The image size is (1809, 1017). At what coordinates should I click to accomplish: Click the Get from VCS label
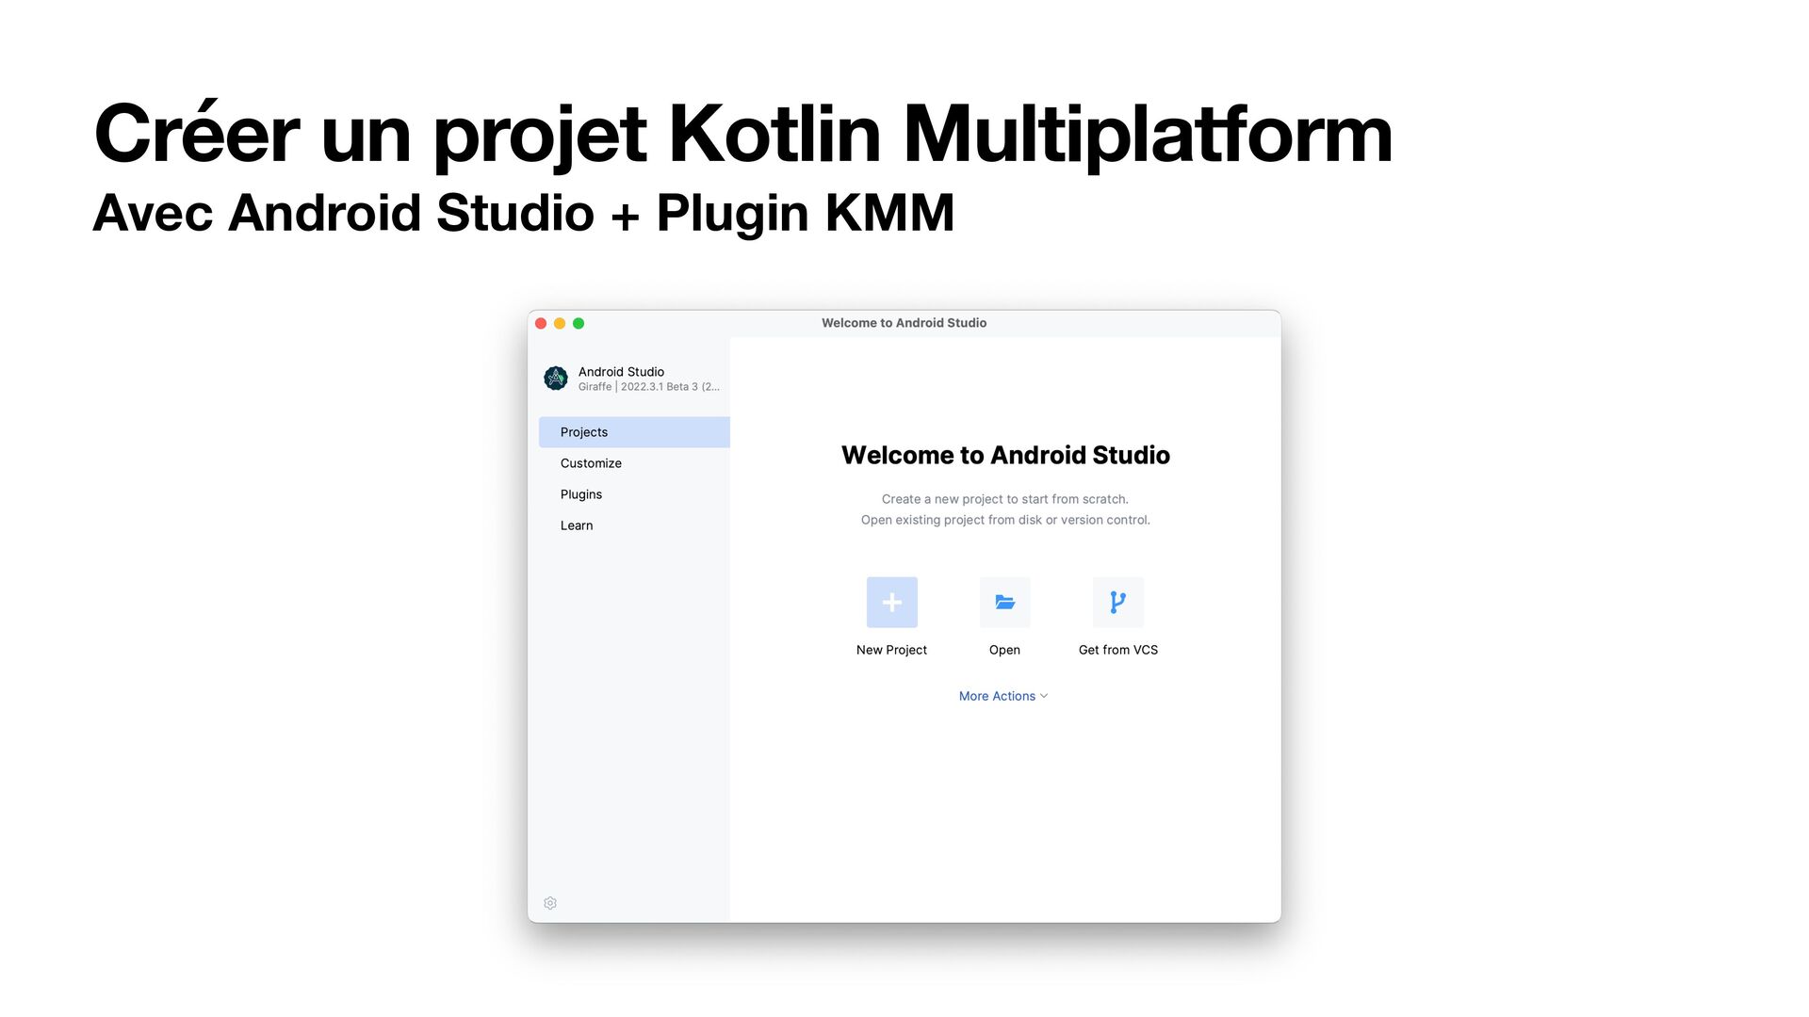1117,650
